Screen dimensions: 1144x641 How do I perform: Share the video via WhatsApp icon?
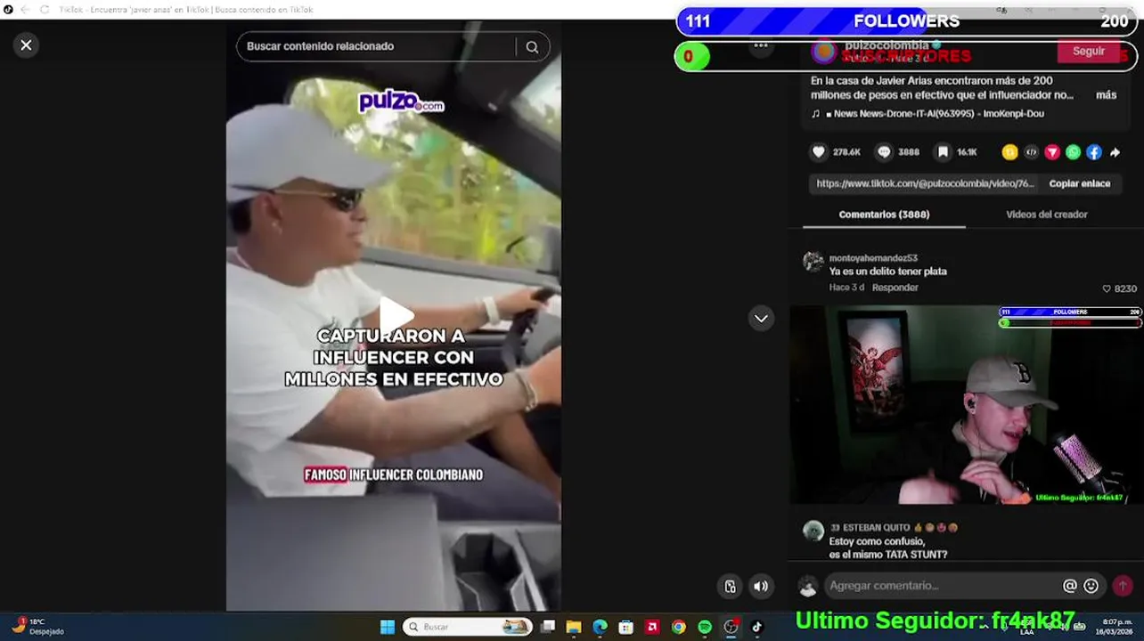tap(1073, 152)
